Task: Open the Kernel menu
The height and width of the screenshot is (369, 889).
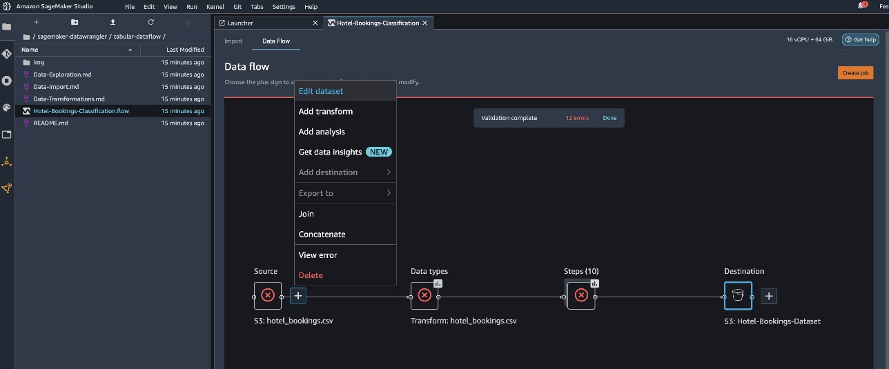Action: coord(215,6)
